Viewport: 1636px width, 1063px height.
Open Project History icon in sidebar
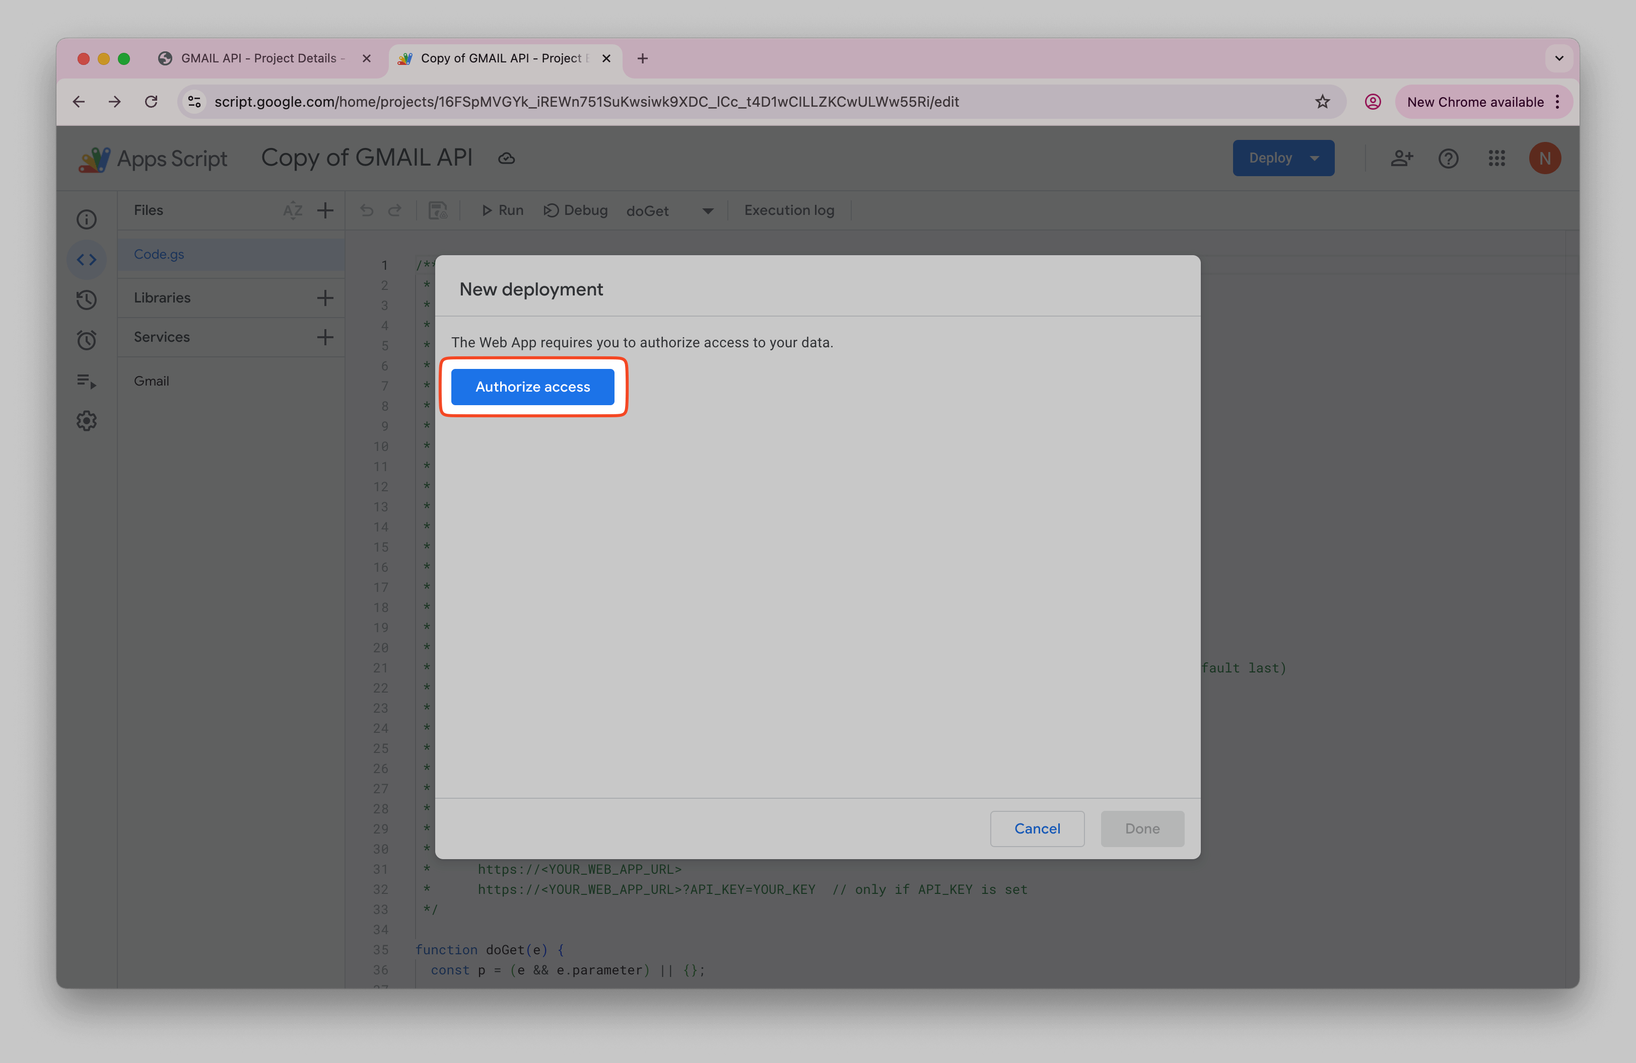(87, 299)
